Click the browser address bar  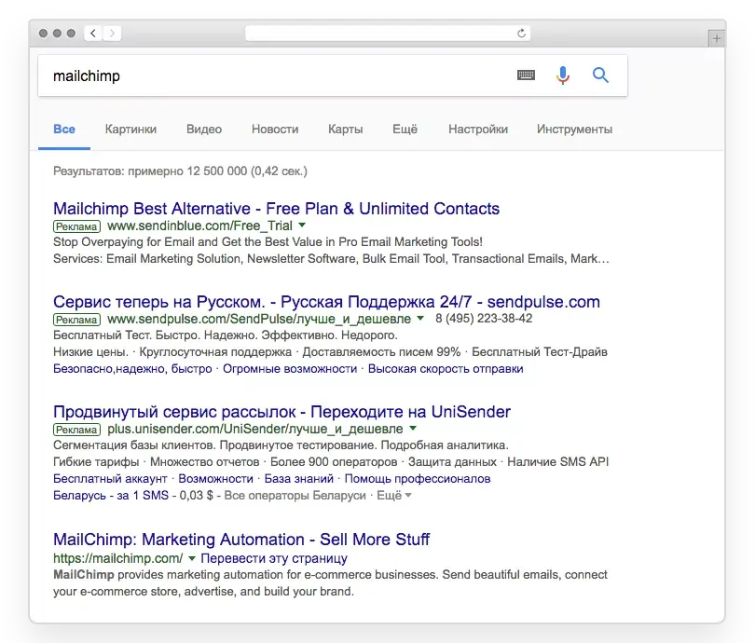click(388, 34)
